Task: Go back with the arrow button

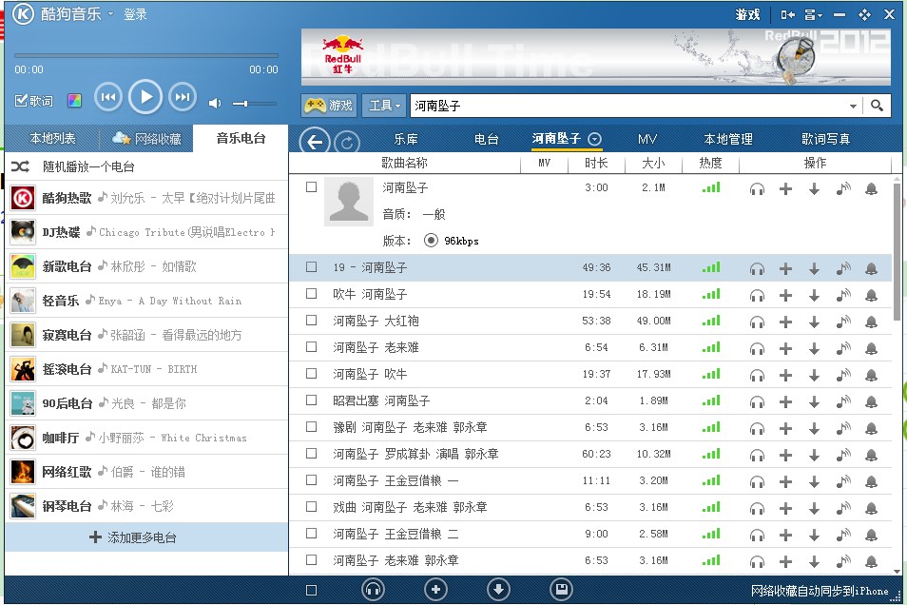Action: tap(315, 142)
